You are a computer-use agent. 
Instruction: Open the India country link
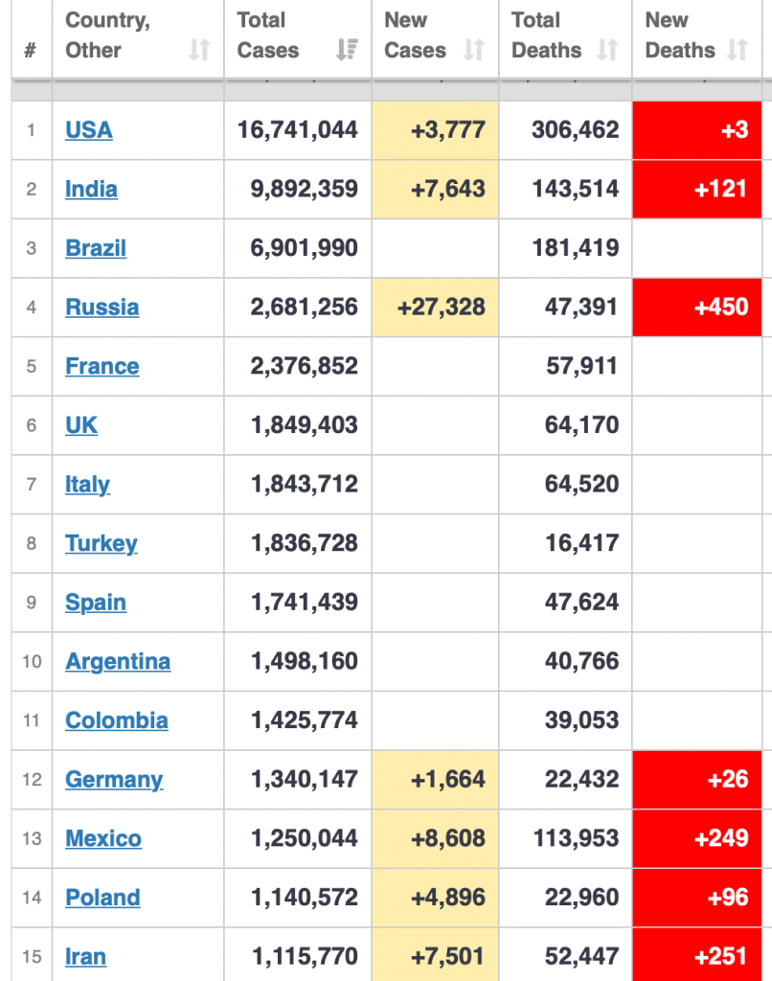tap(91, 189)
